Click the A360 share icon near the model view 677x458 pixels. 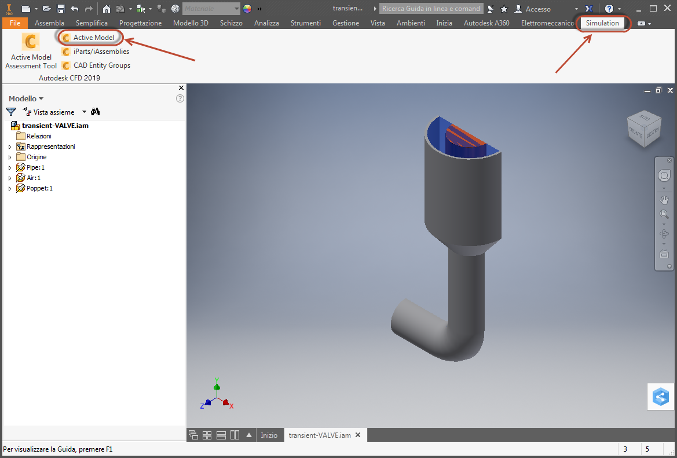[x=660, y=397]
